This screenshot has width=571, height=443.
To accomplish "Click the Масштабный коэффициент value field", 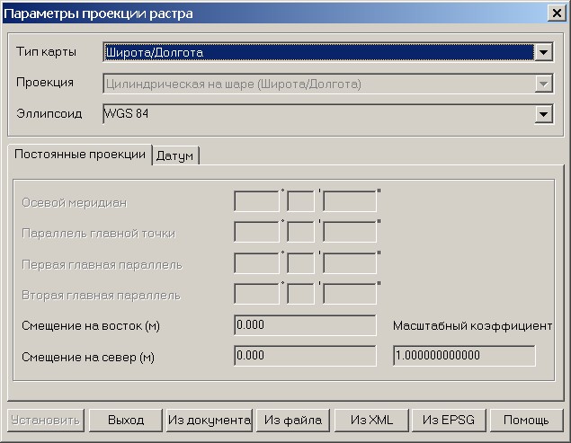I will click(463, 355).
